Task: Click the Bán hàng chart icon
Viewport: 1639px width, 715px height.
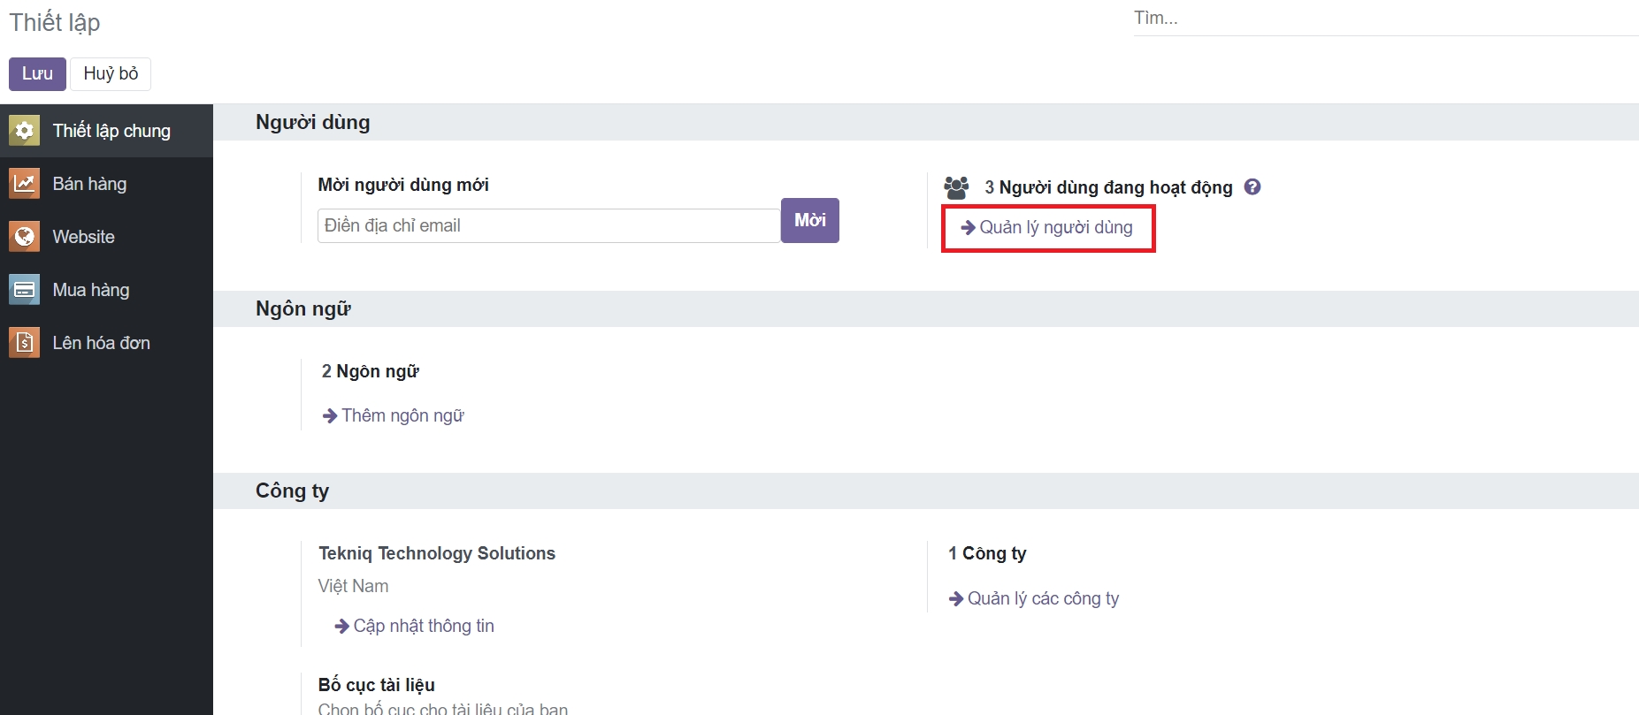Action: [24, 184]
